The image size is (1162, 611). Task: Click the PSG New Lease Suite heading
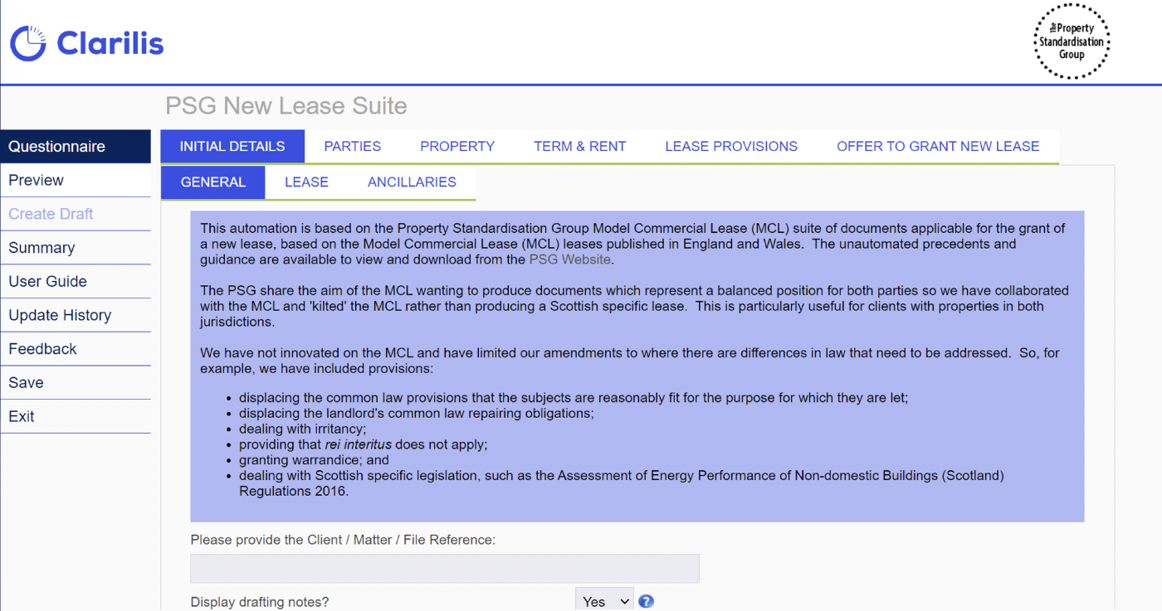point(286,106)
